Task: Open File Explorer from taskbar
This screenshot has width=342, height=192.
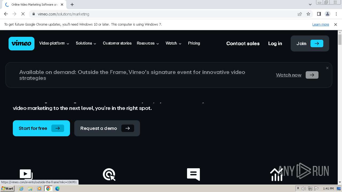Action: tap(30, 189)
